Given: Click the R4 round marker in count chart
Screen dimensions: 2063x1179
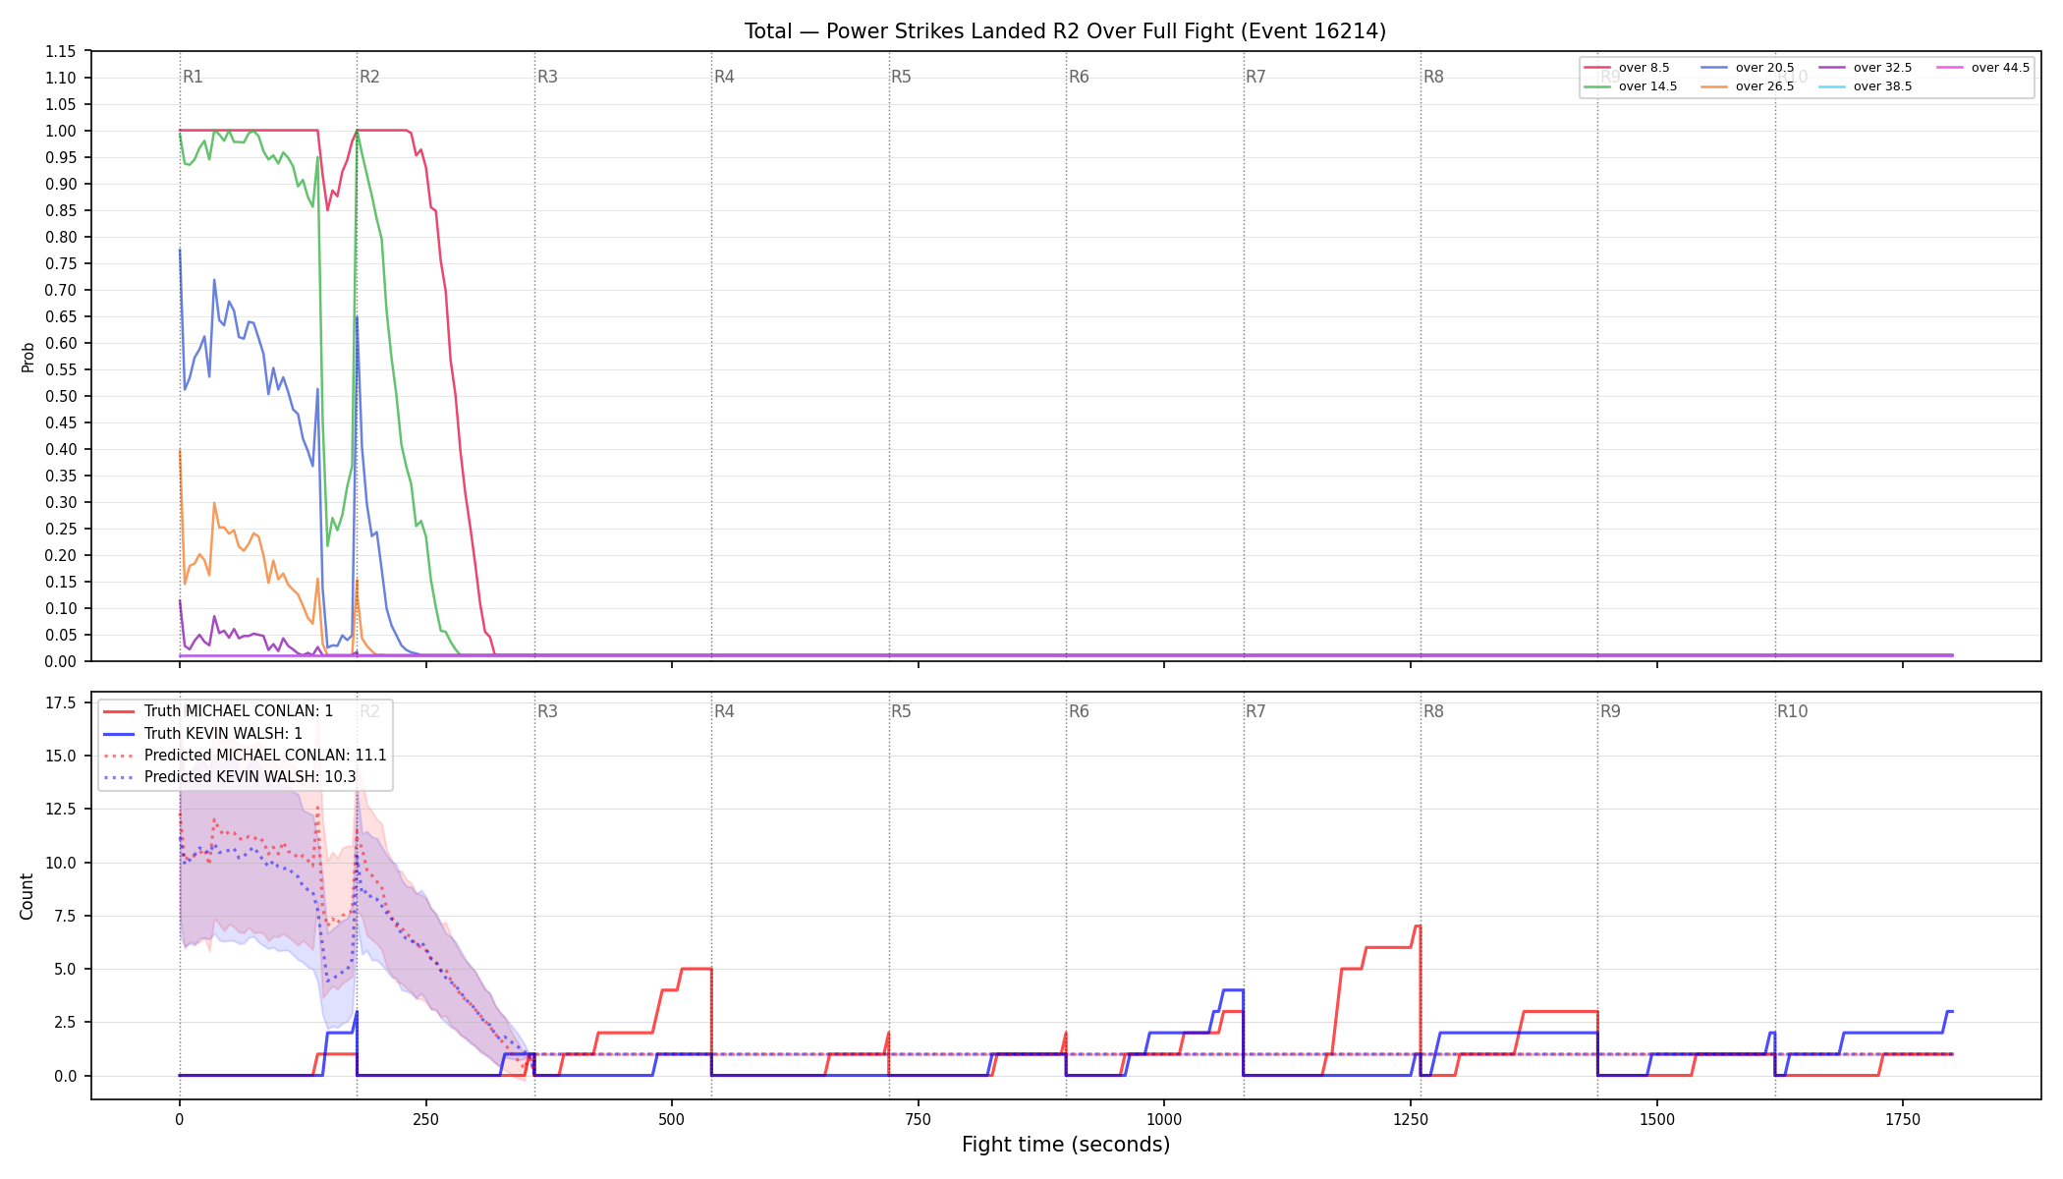Looking at the screenshot, I should click(x=724, y=711).
